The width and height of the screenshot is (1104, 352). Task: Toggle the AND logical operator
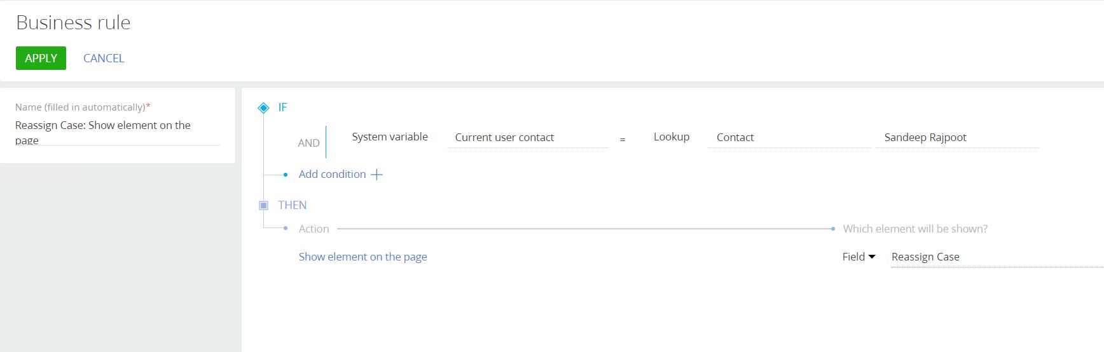(308, 143)
